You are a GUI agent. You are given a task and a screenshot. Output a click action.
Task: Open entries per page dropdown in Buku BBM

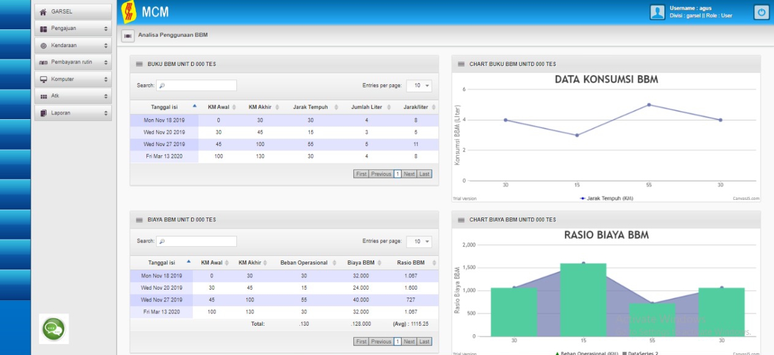click(419, 86)
